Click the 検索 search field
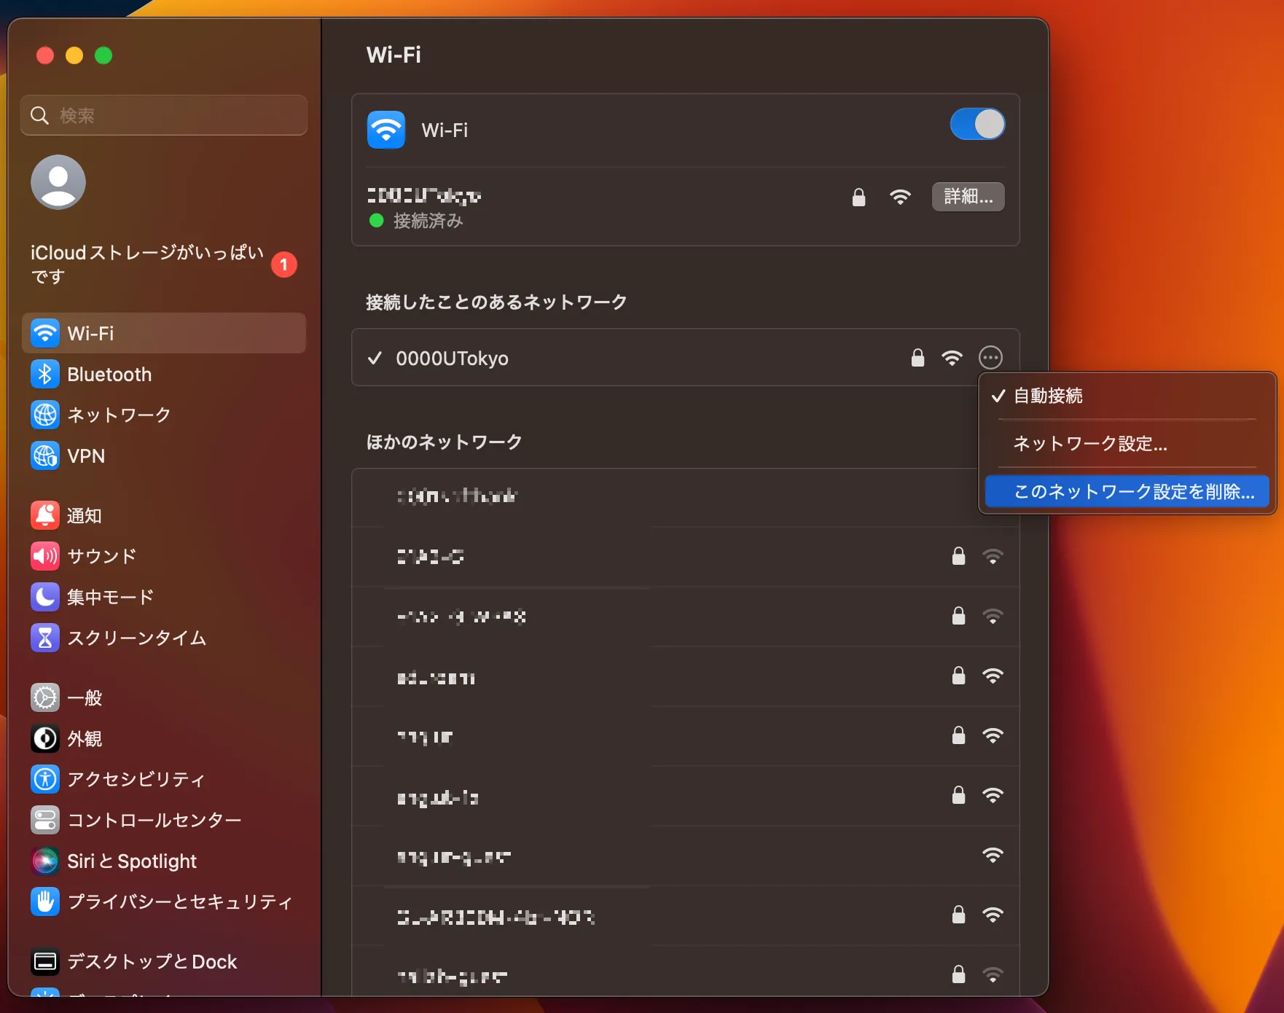The width and height of the screenshot is (1284, 1013). (x=164, y=115)
